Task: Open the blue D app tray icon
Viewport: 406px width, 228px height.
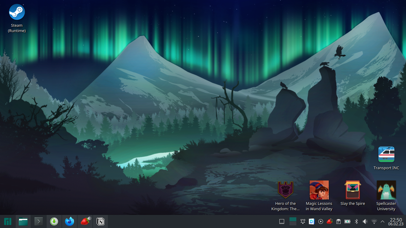Action: pyautogui.click(x=312, y=221)
